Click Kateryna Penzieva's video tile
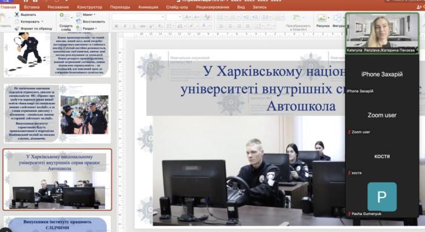425x232 pixels. (x=382, y=33)
